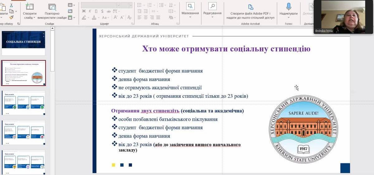The image size is (374, 175).
Task: Toggle italic К formatting
Action: pos(90,11)
